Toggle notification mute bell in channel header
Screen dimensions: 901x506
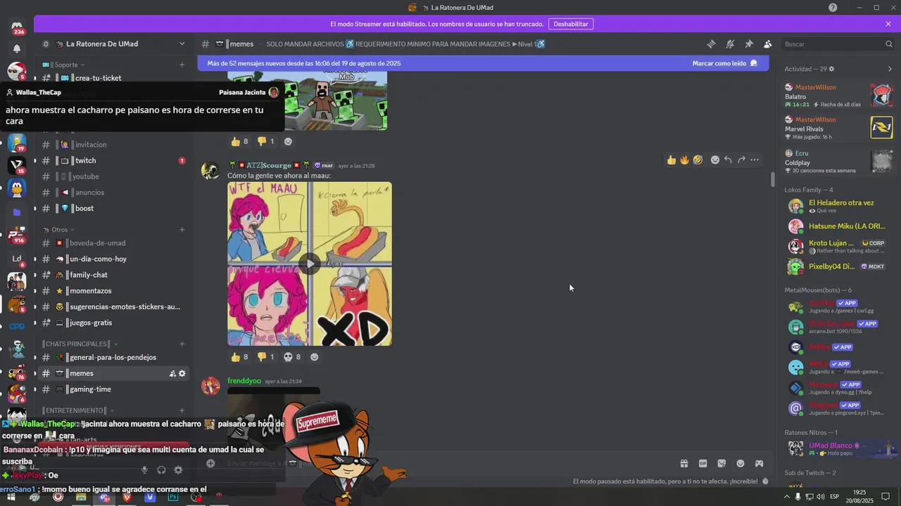tap(730, 44)
